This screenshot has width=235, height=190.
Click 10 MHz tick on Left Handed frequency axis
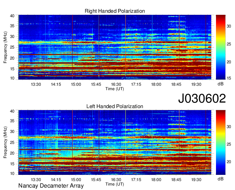[x=12, y=173]
